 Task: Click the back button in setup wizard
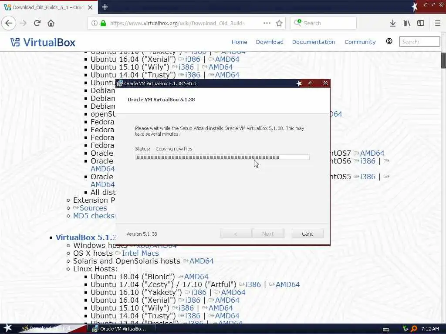(236, 234)
